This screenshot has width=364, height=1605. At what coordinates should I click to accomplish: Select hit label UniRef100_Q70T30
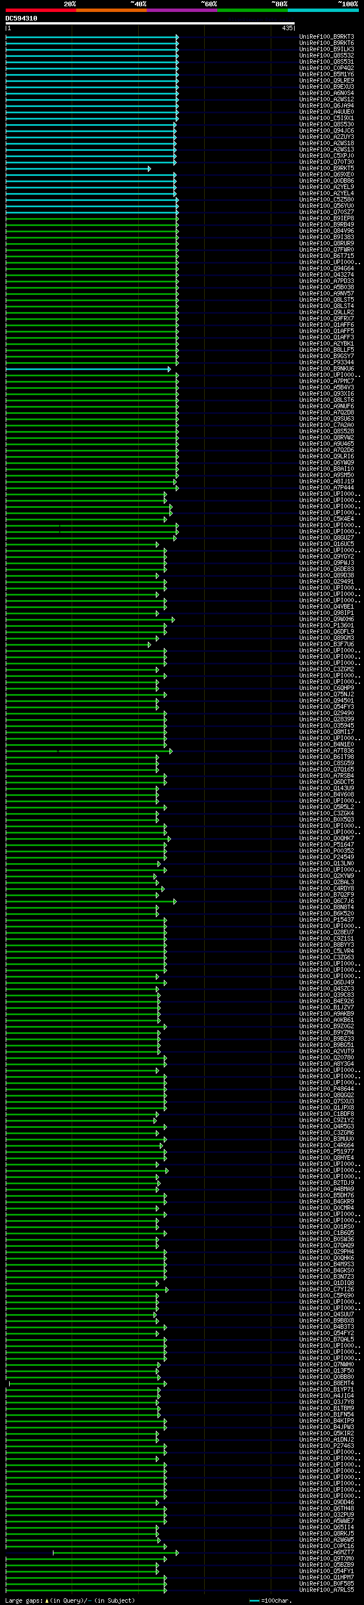coord(326,162)
